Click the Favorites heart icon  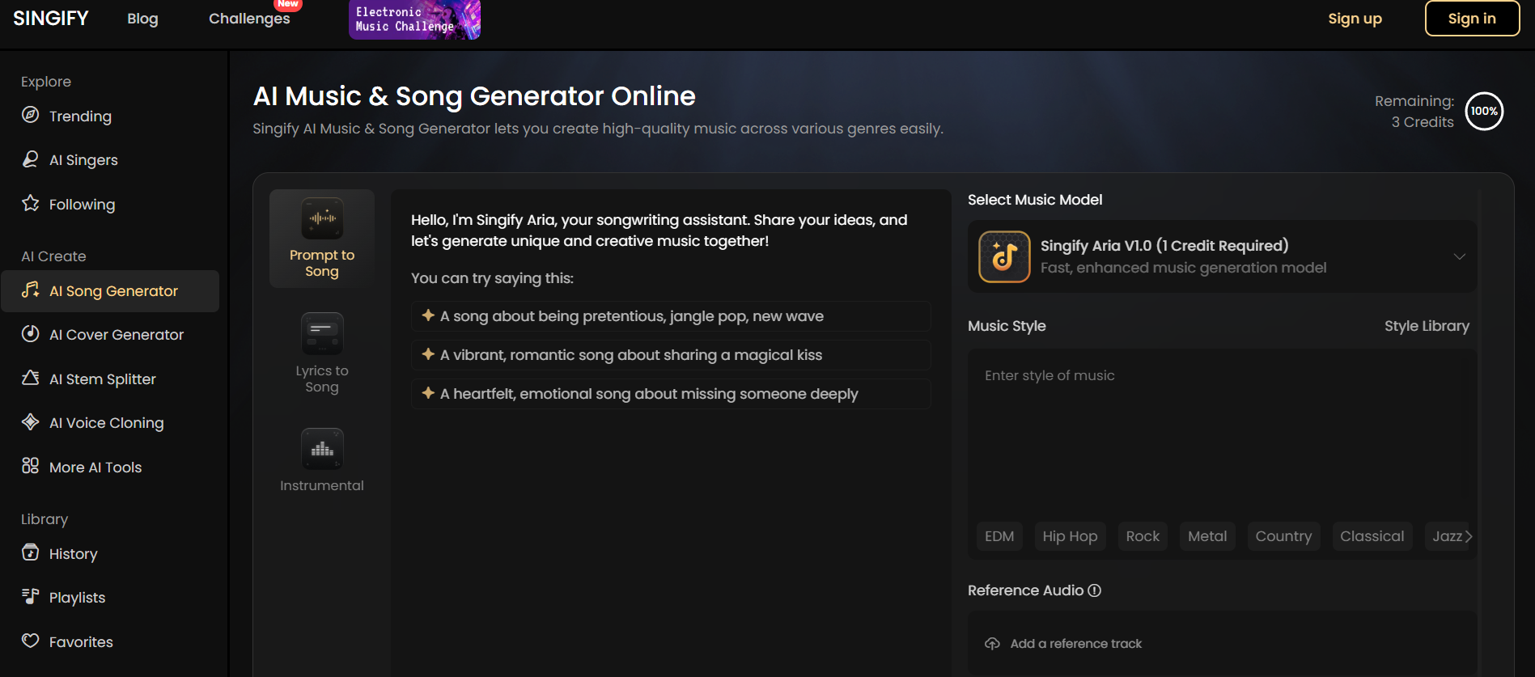tap(30, 641)
